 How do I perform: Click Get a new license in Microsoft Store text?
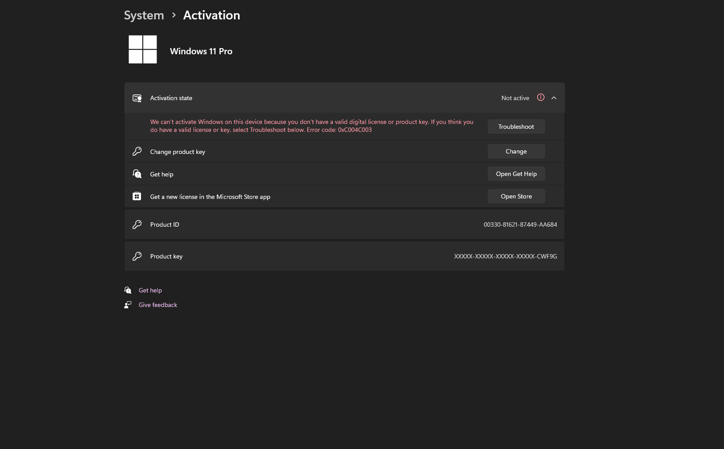pyautogui.click(x=210, y=197)
